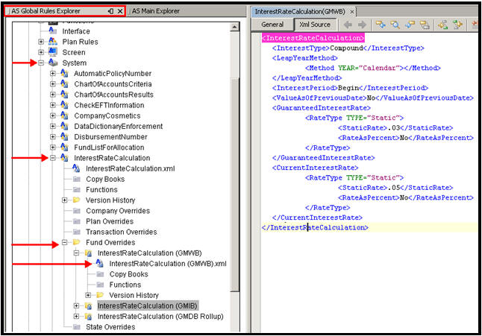
Task: Click the toolbar icon showing a yellow tag with magnifier
Action: 395,25
